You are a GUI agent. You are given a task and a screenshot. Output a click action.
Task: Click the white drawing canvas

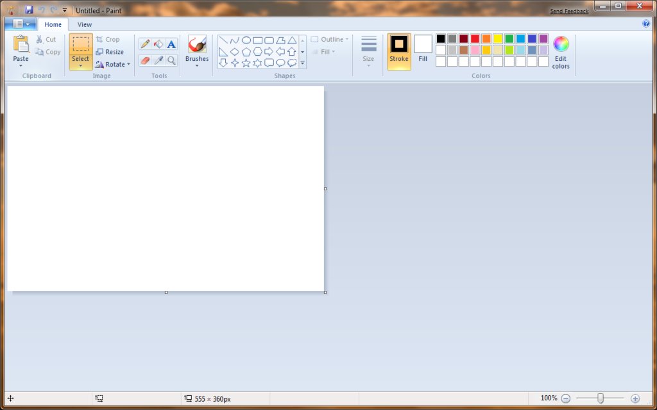click(x=166, y=188)
